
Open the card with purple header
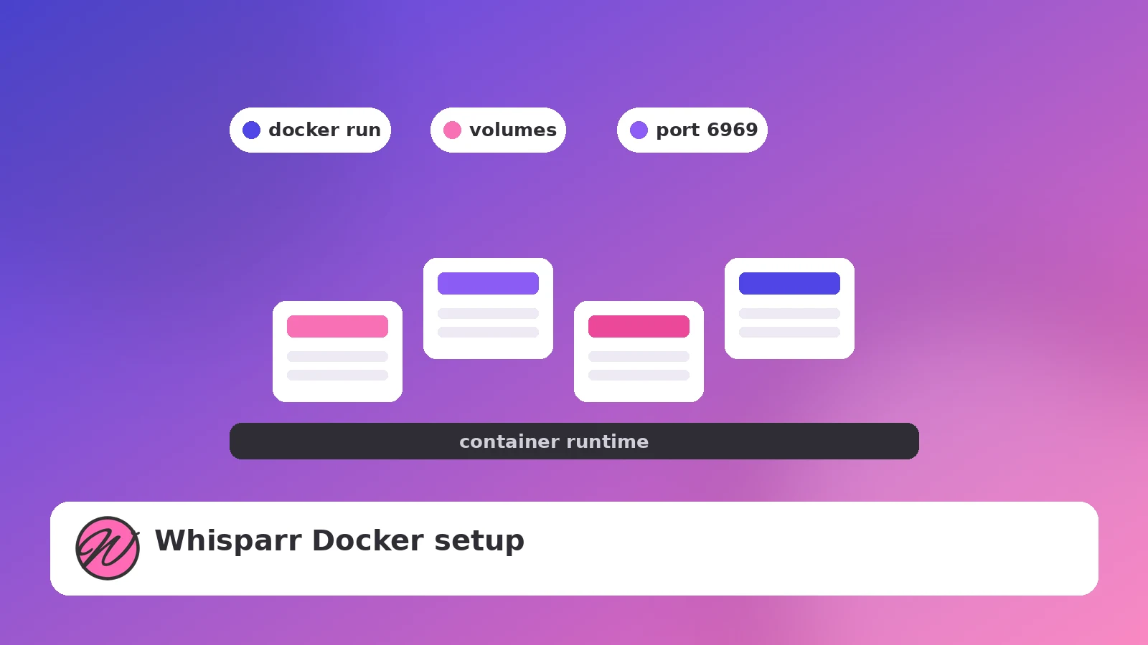[488, 308]
